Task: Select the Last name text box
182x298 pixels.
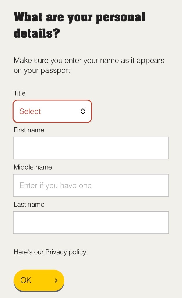Action: point(91,223)
